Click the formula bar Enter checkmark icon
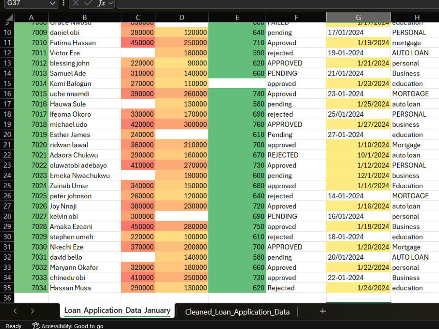 click(x=89, y=3)
